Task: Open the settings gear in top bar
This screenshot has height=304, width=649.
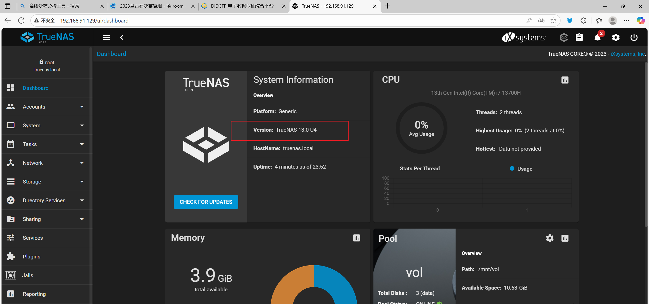Action: [616, 37]
